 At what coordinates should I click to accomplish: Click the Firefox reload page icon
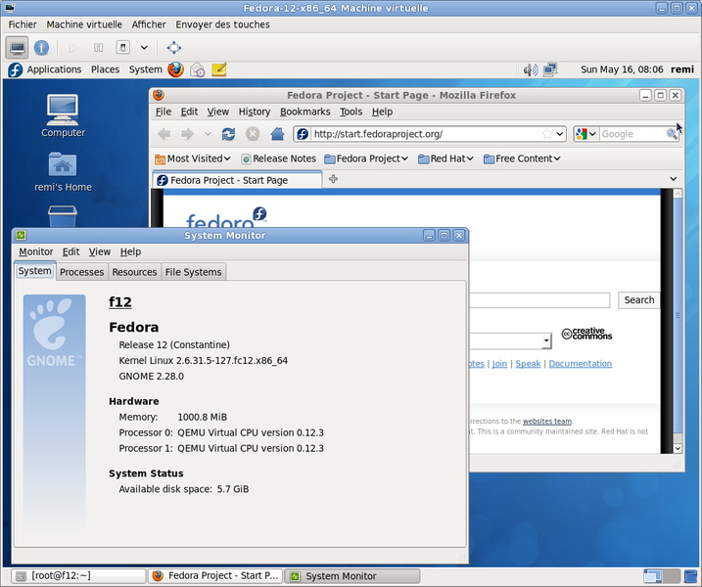click(x=228, y=134)
